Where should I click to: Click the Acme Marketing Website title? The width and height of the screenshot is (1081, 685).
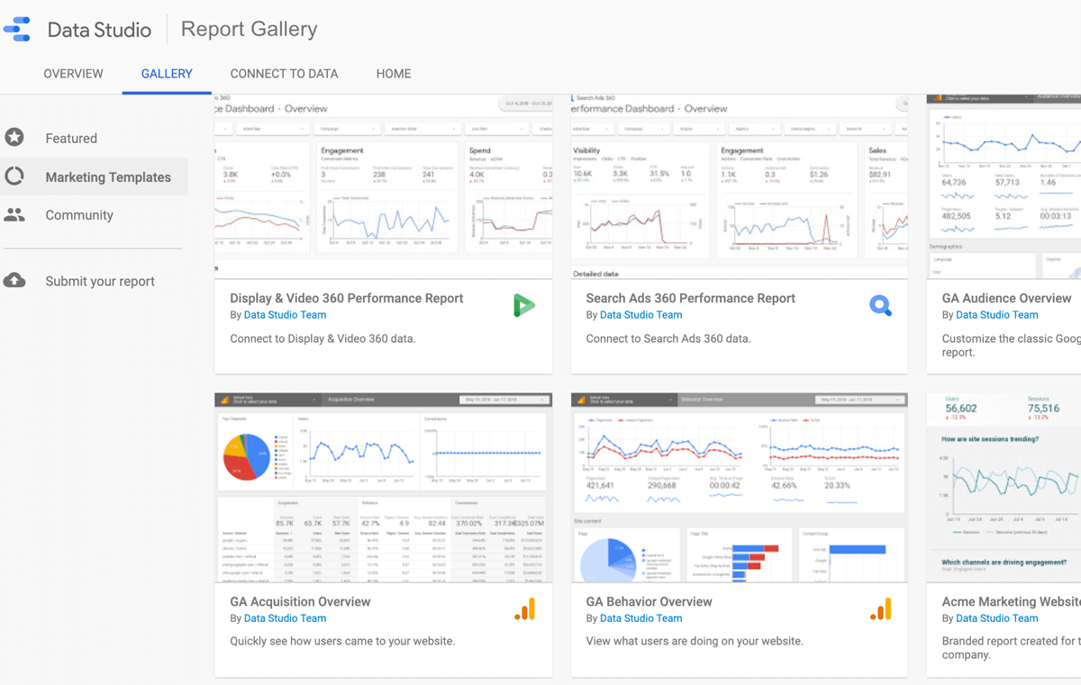click(x=1011, y=601)
